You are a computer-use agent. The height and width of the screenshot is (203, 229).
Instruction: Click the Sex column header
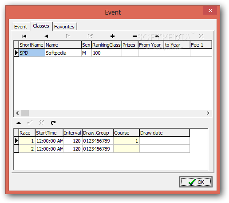point(87,45)
